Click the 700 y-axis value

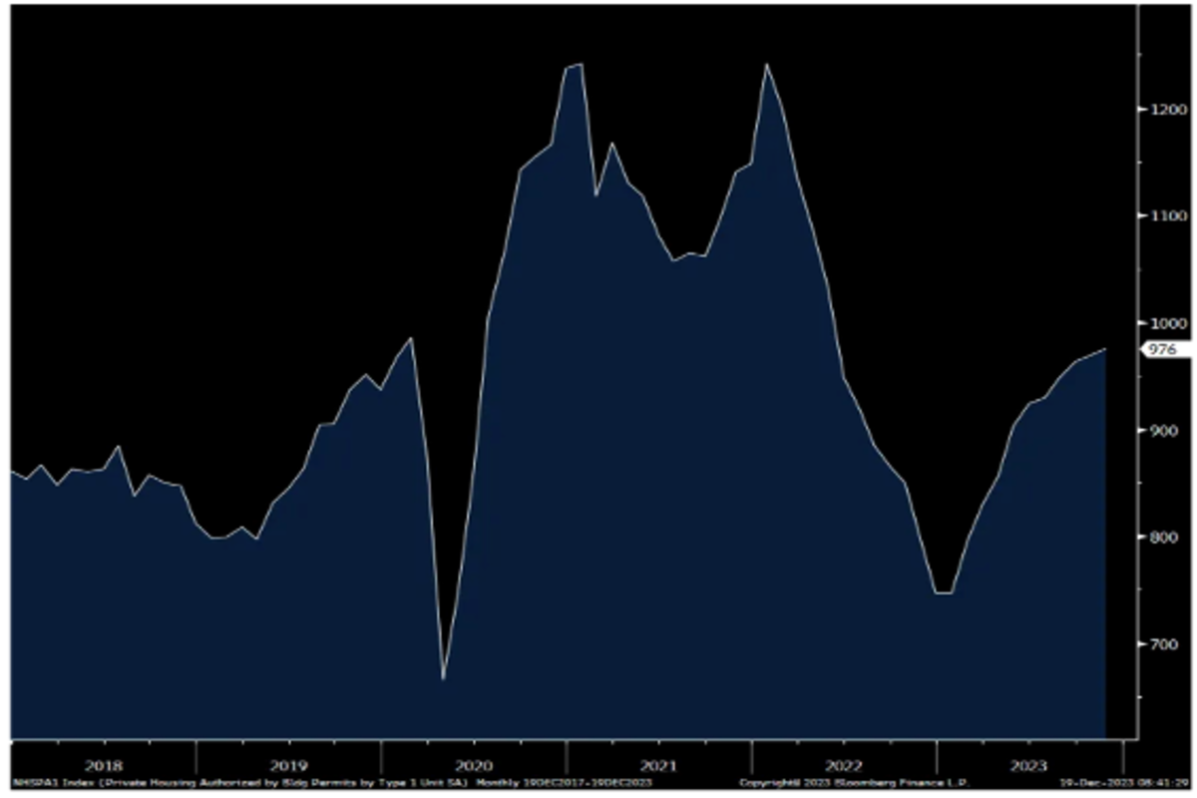tap(1163, 644)
